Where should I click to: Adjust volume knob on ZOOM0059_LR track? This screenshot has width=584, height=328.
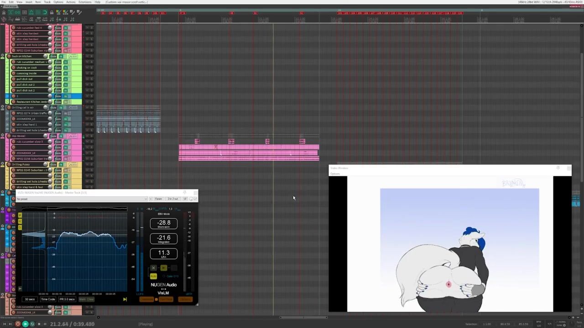[50, 119]
